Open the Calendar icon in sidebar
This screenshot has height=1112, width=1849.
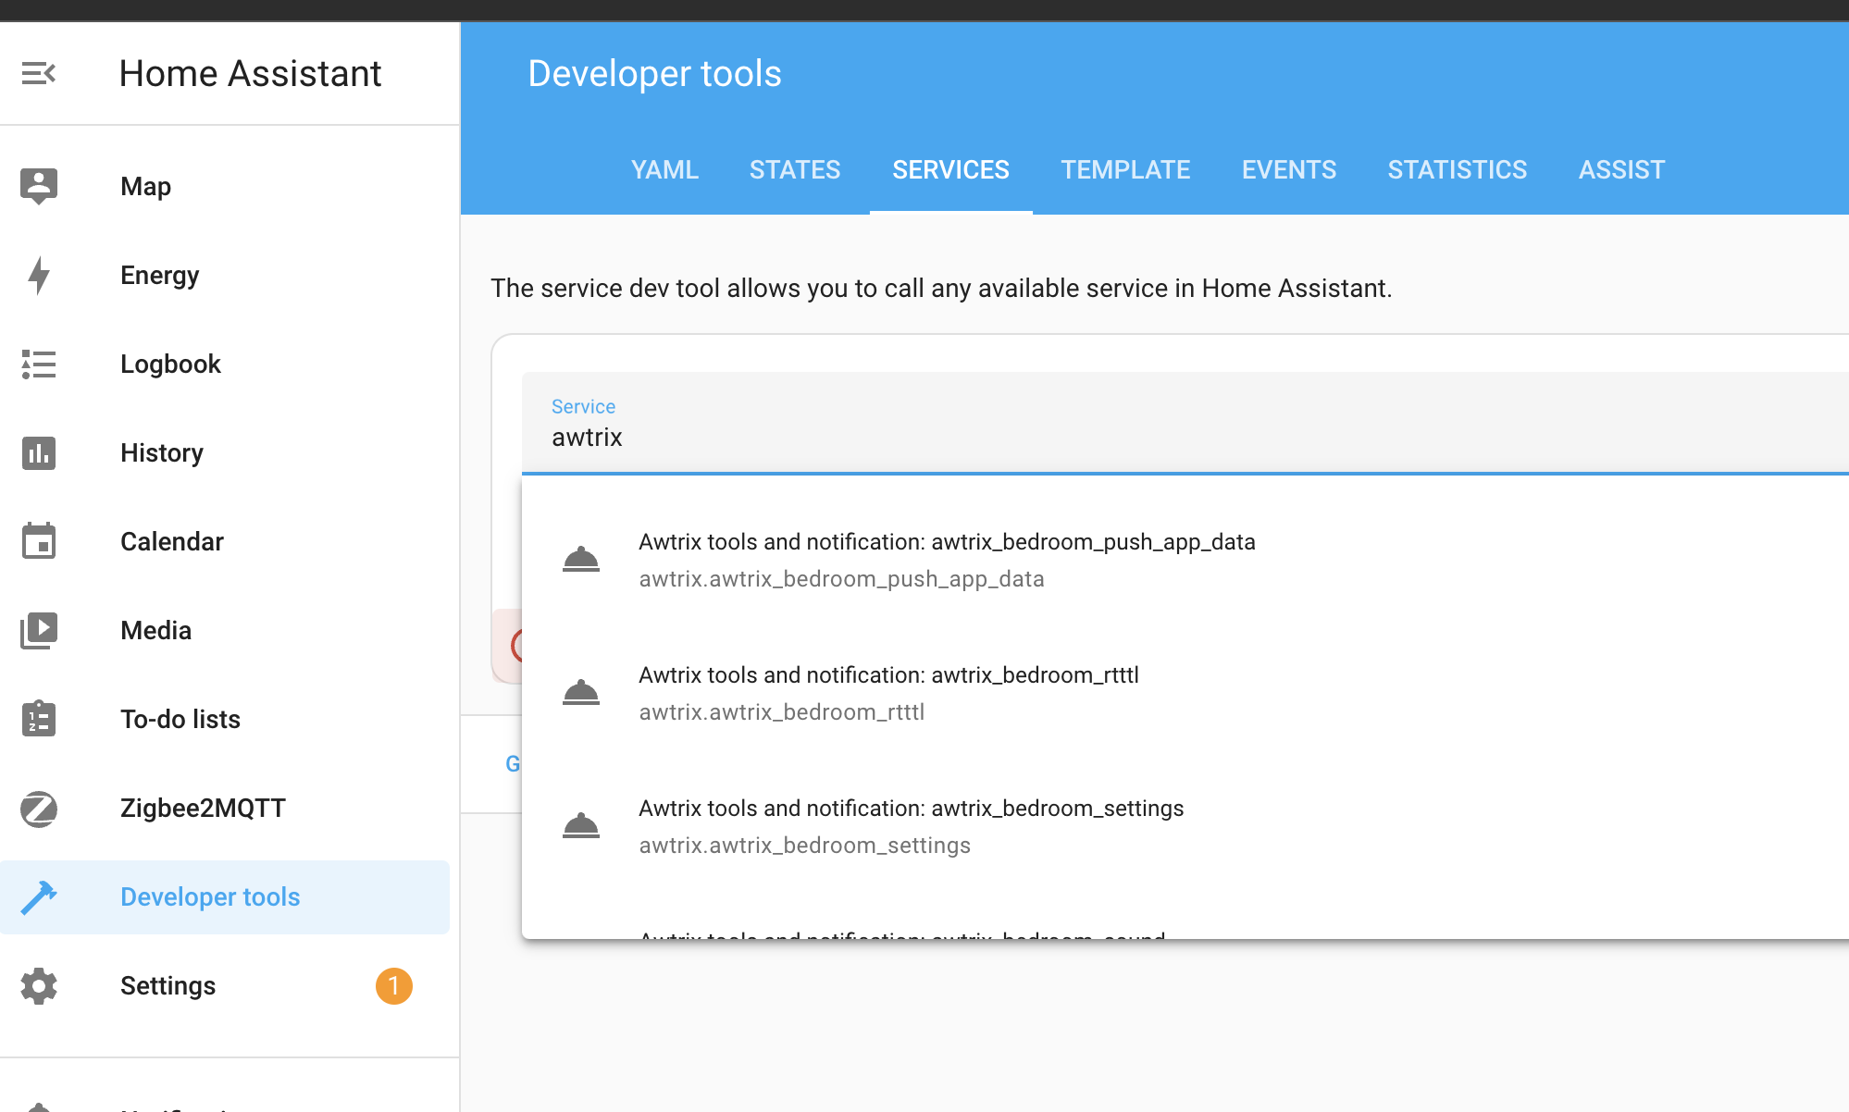click(39, 541)
